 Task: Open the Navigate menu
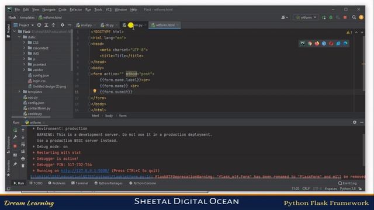(x=49, y=9)
